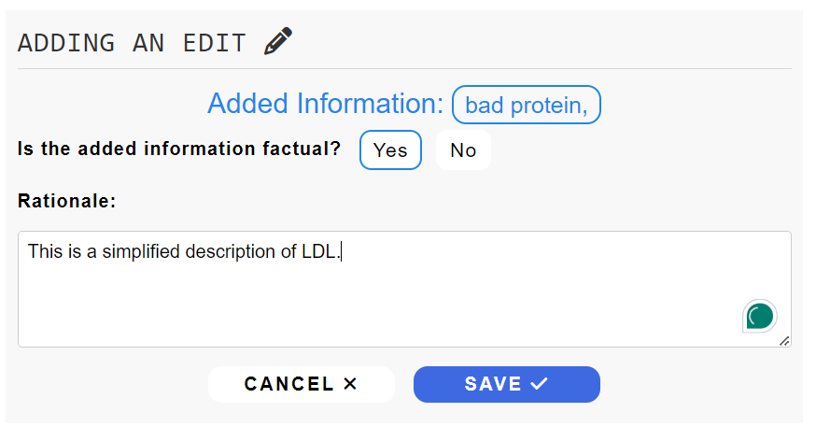The image size is (816, 441).
Task: Click the word "LDL" in the rationale text
Action: pyautogui.click(x=320, y=251)
